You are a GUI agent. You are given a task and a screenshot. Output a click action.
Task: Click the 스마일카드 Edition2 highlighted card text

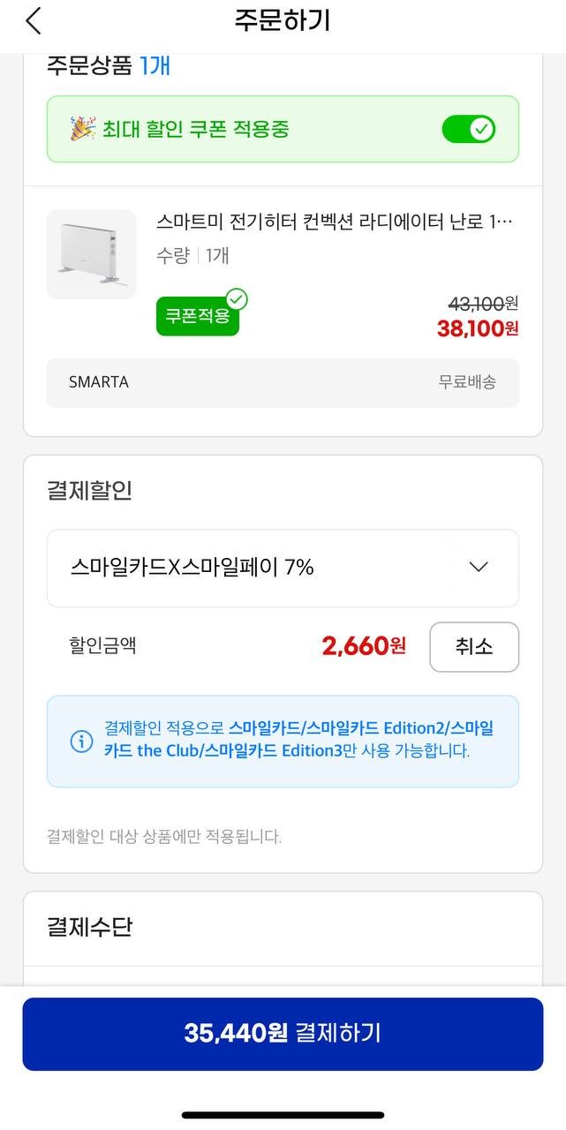click(378, 728)
